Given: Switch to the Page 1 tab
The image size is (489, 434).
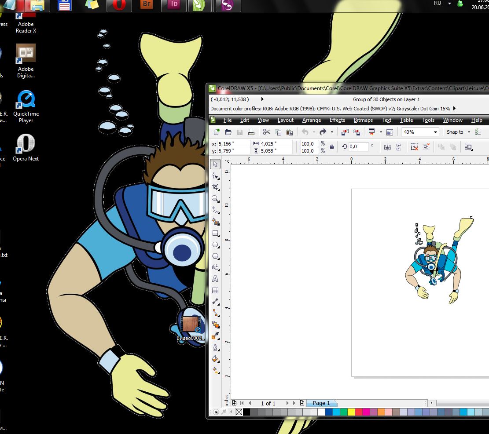Looking at the screenshot, I should click(321, 403).
